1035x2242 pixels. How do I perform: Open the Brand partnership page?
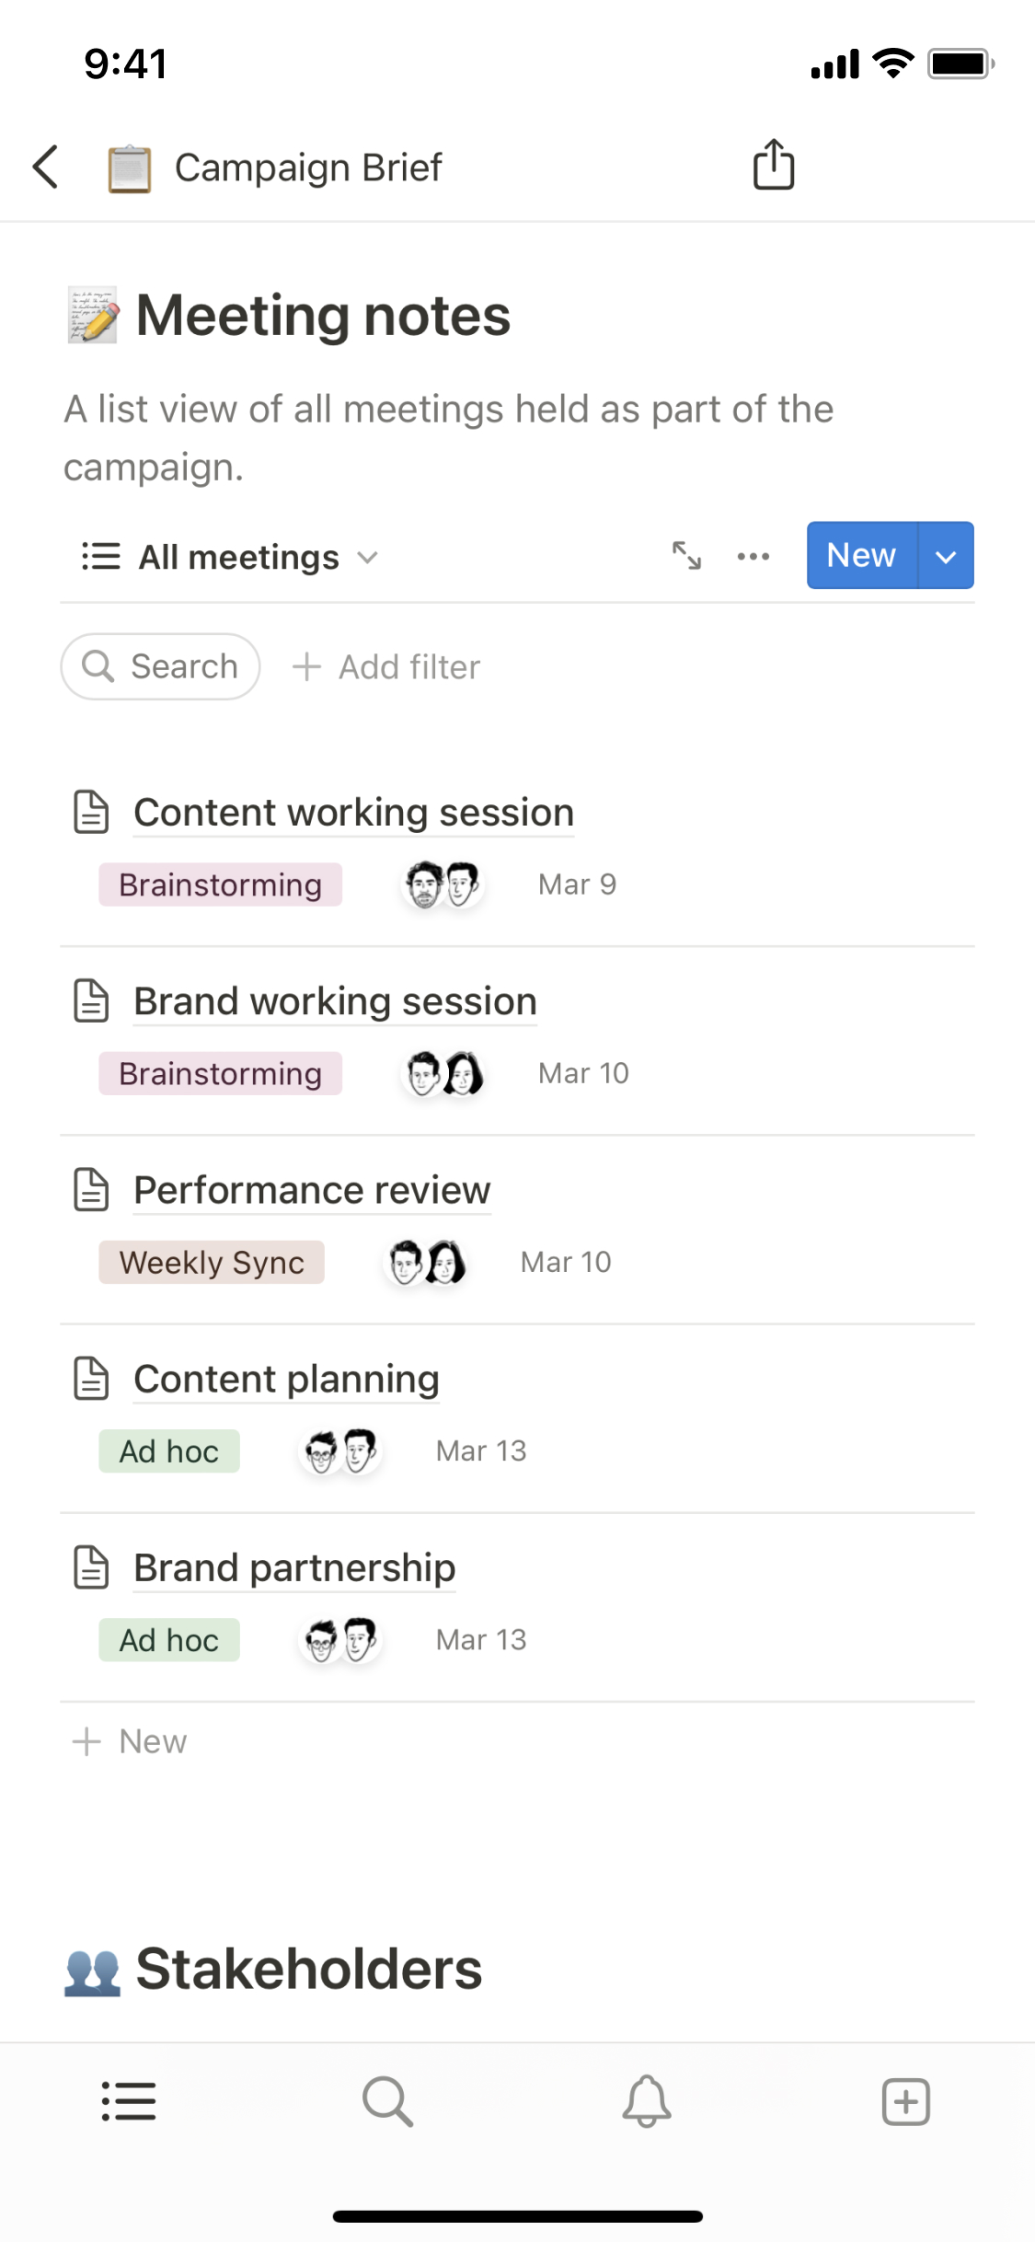[294, 1568]
